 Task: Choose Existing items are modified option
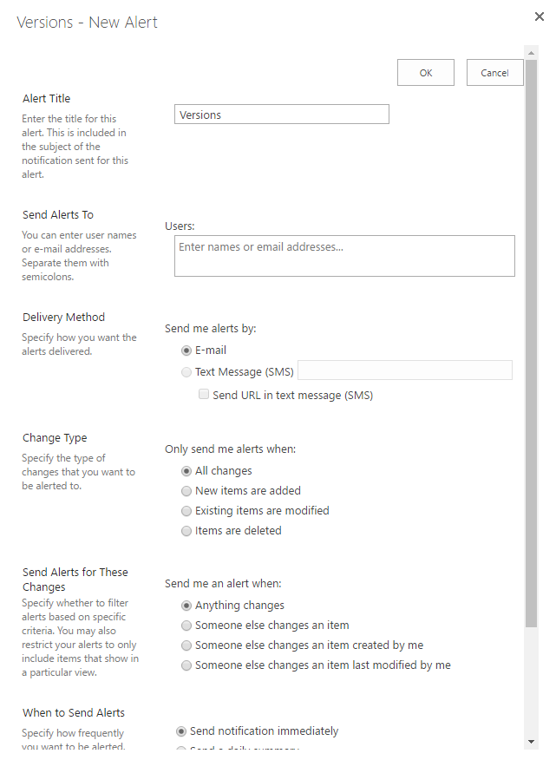[x=186, y=511]
